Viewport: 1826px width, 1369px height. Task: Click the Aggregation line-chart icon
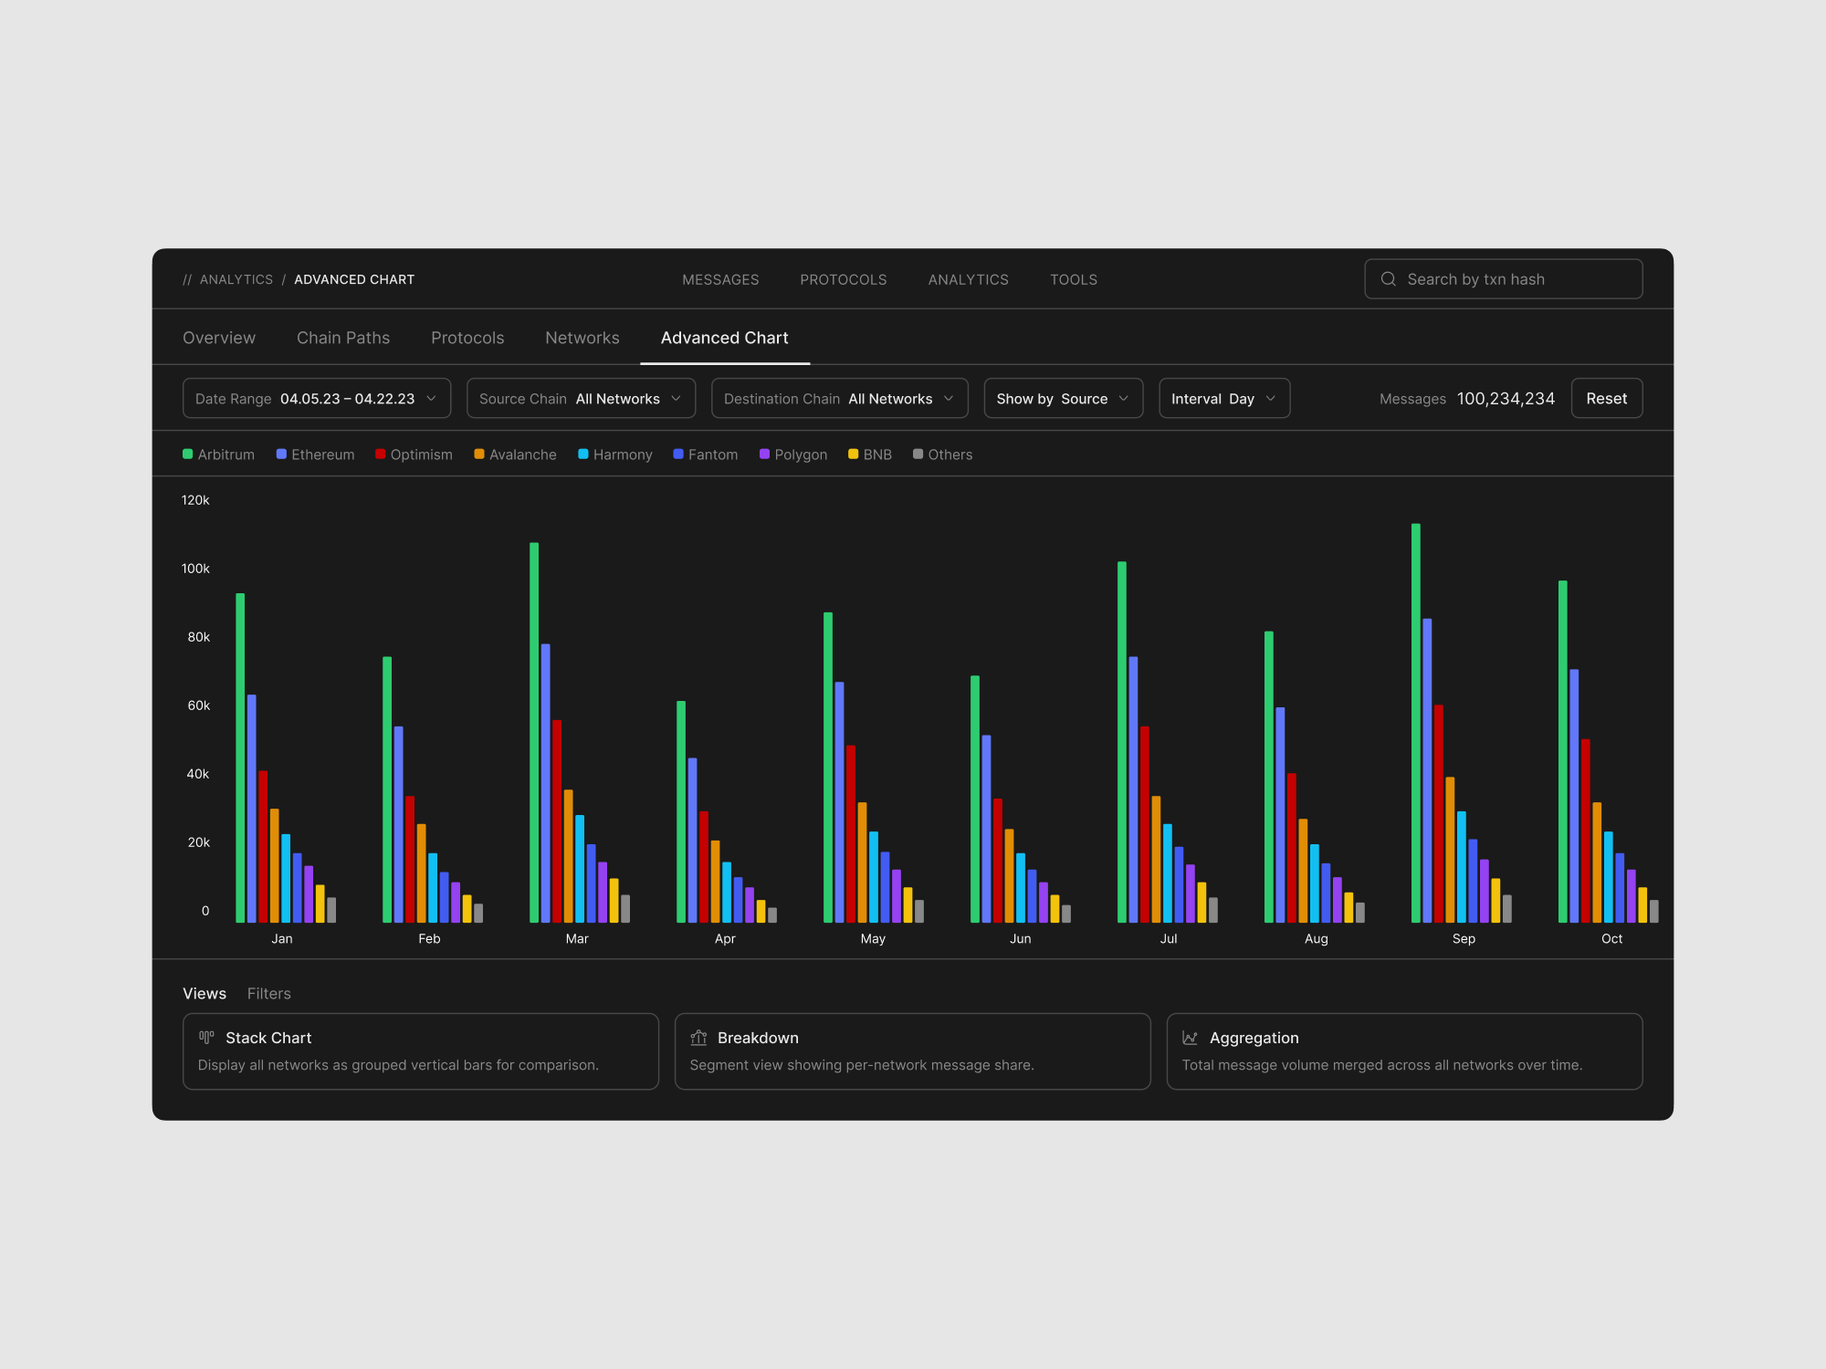click(x=1190, y=1038)
